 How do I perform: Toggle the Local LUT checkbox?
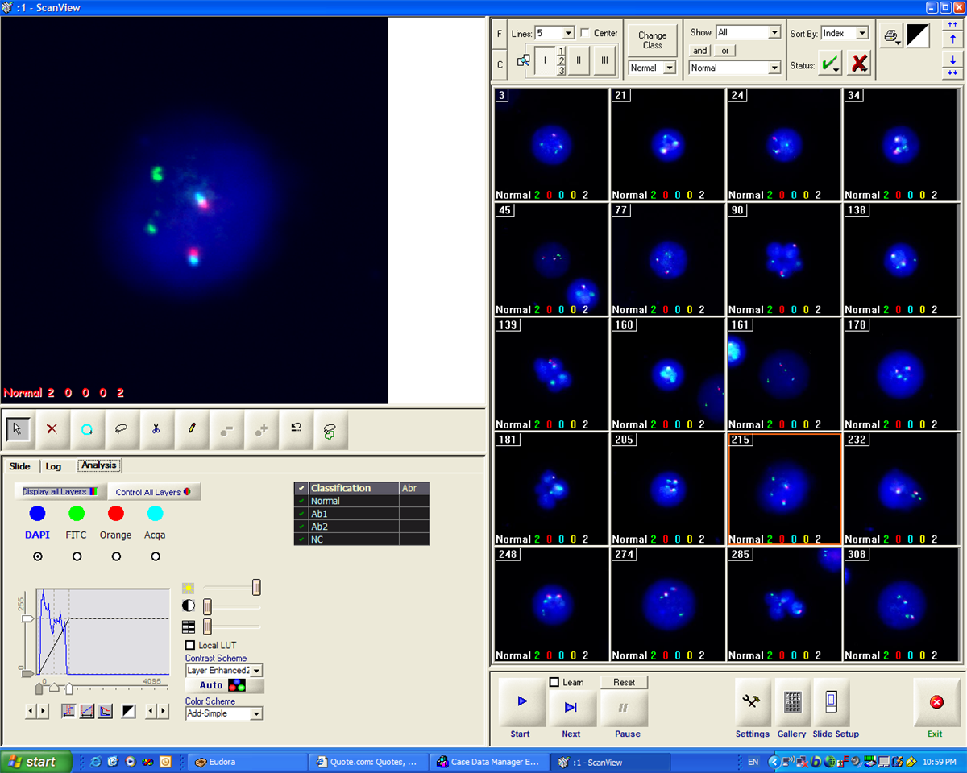[190, 645]
